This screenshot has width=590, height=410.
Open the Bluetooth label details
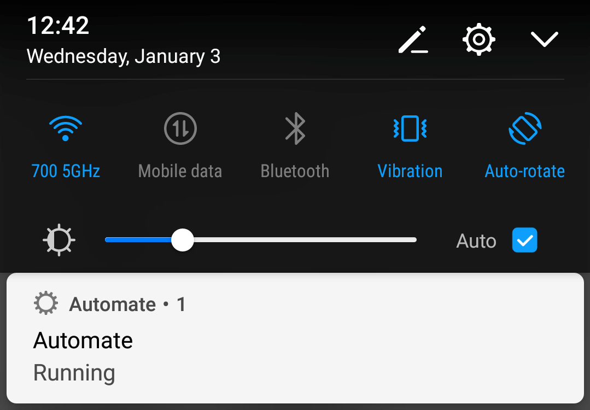pyautogui.click(x=295, y=171)
